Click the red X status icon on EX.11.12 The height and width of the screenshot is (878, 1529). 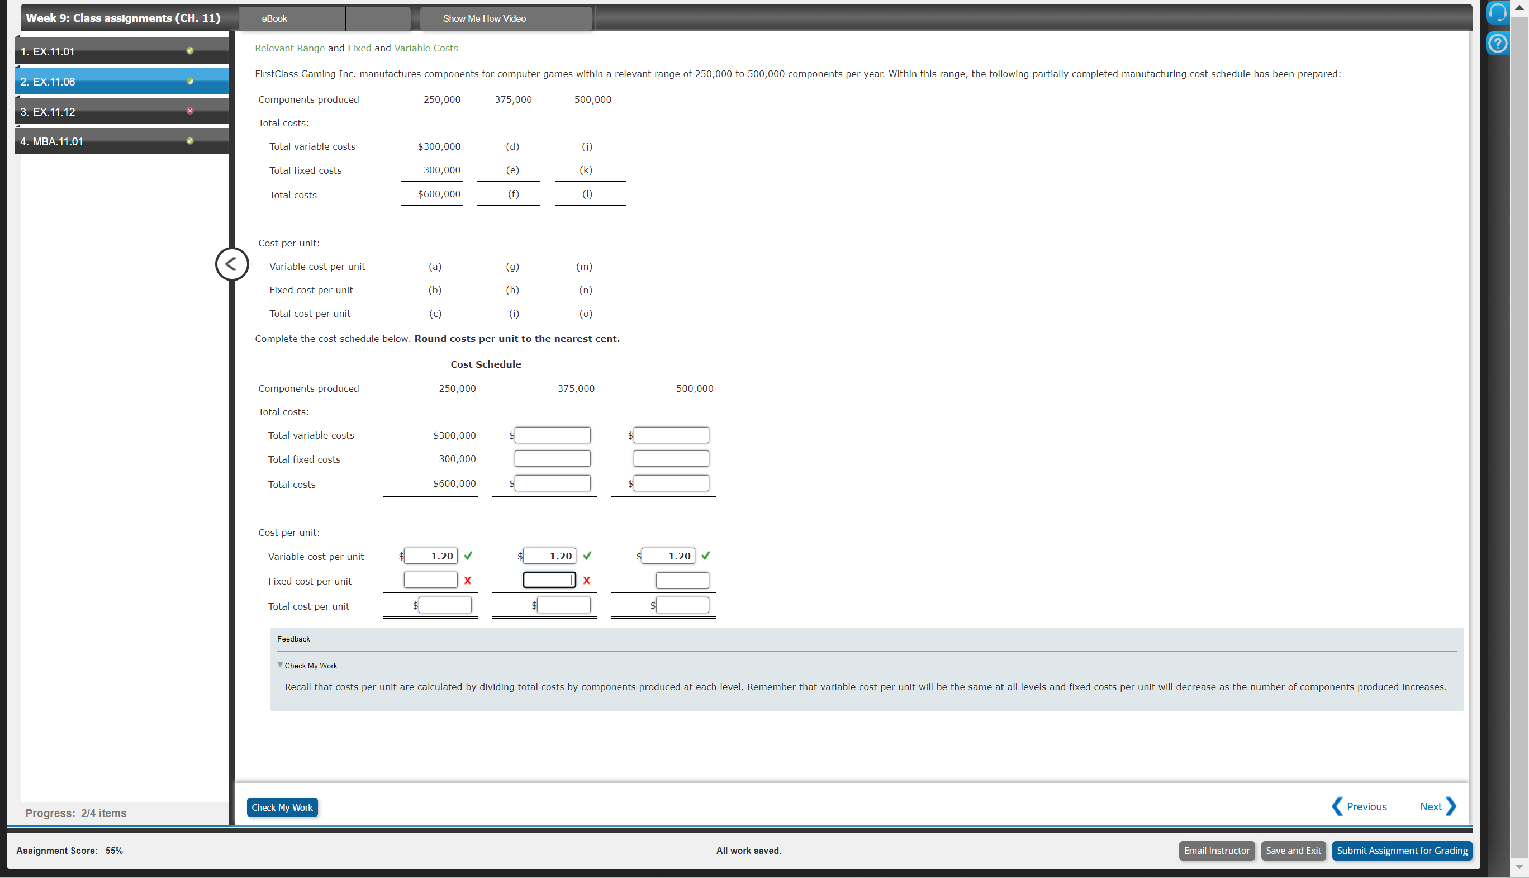(x=190, y=111)
